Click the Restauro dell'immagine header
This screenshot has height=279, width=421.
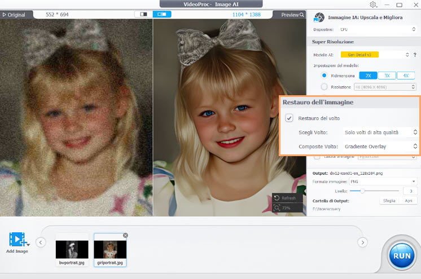pyautogui.click(x=318, y=102)
